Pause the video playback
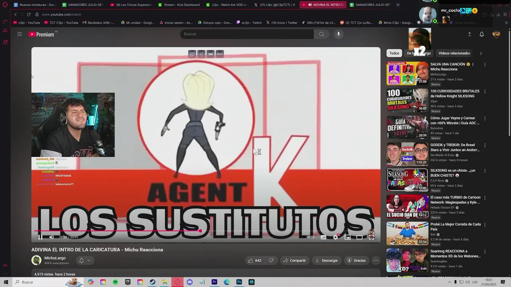Image resolution: width=511 pixels, height=287 pixels. point(40,237)
